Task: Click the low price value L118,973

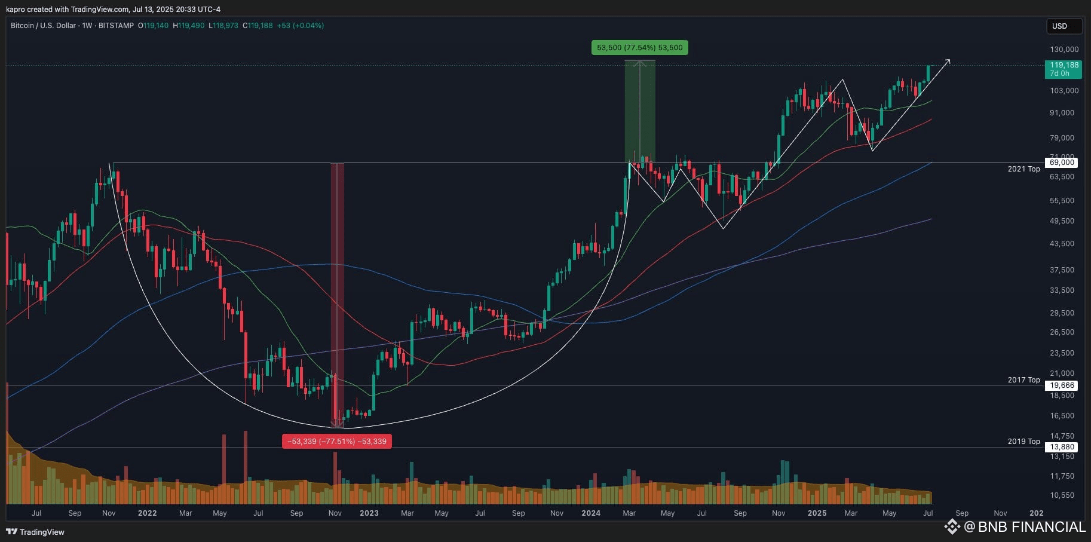Action: [x=223, y=26]
